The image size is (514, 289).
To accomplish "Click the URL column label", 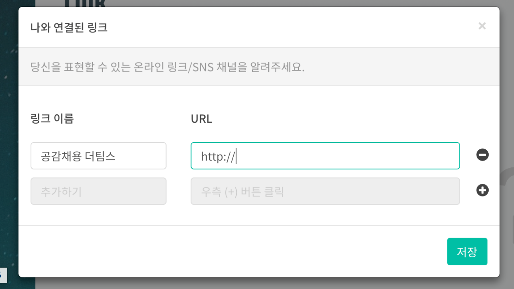I will (x=202, y=119).
